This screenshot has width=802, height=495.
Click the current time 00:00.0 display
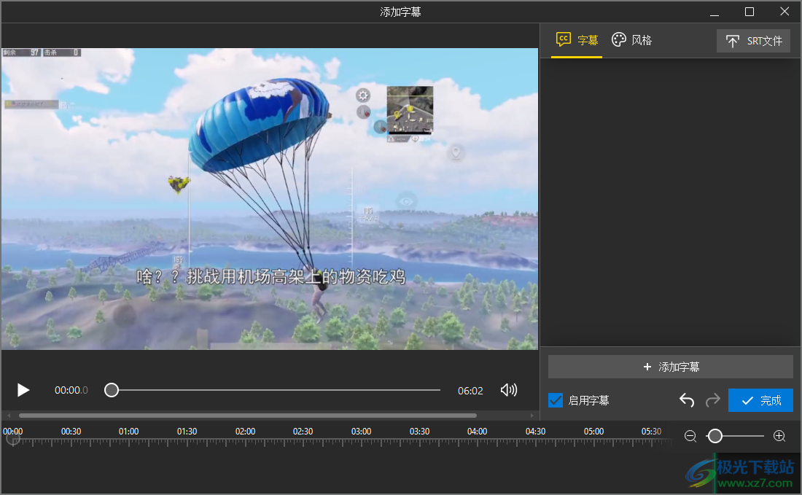(x=71, y=390)
